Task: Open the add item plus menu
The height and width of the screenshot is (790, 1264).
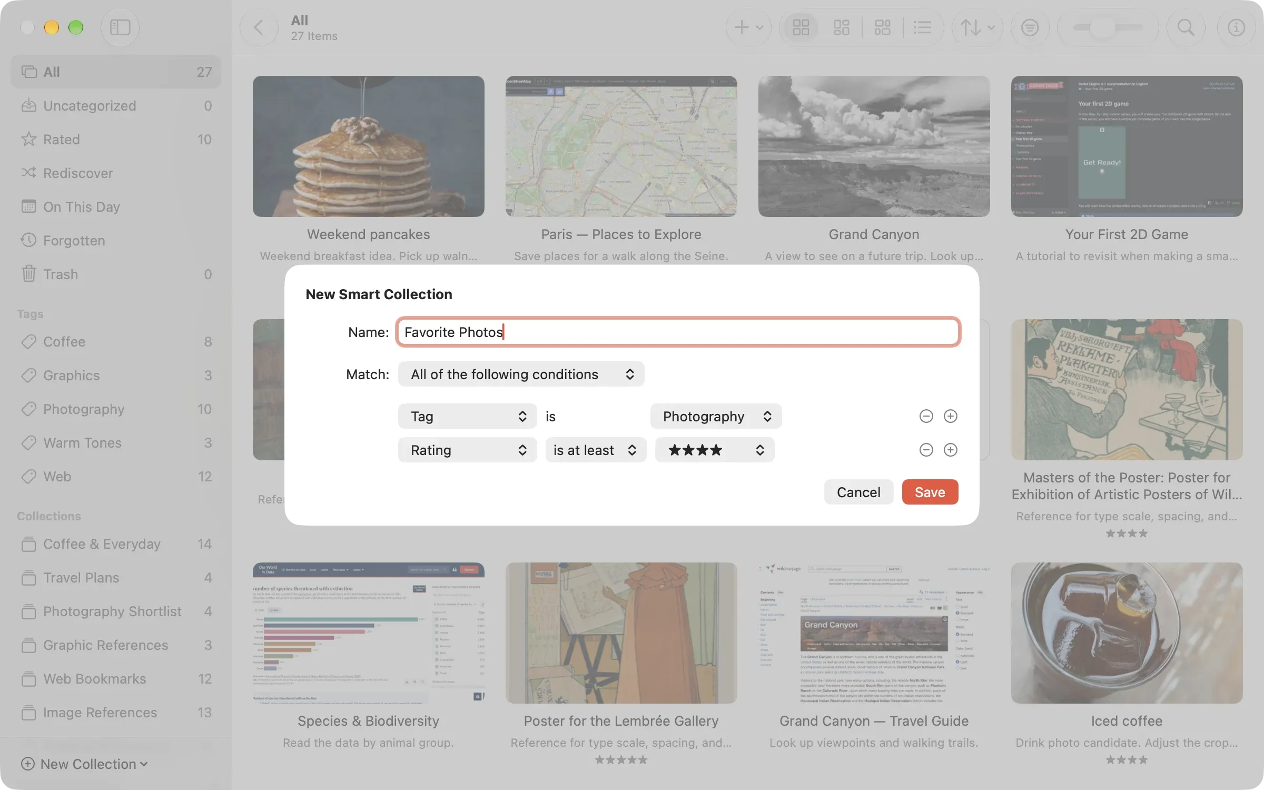Action: click(748, 27)
